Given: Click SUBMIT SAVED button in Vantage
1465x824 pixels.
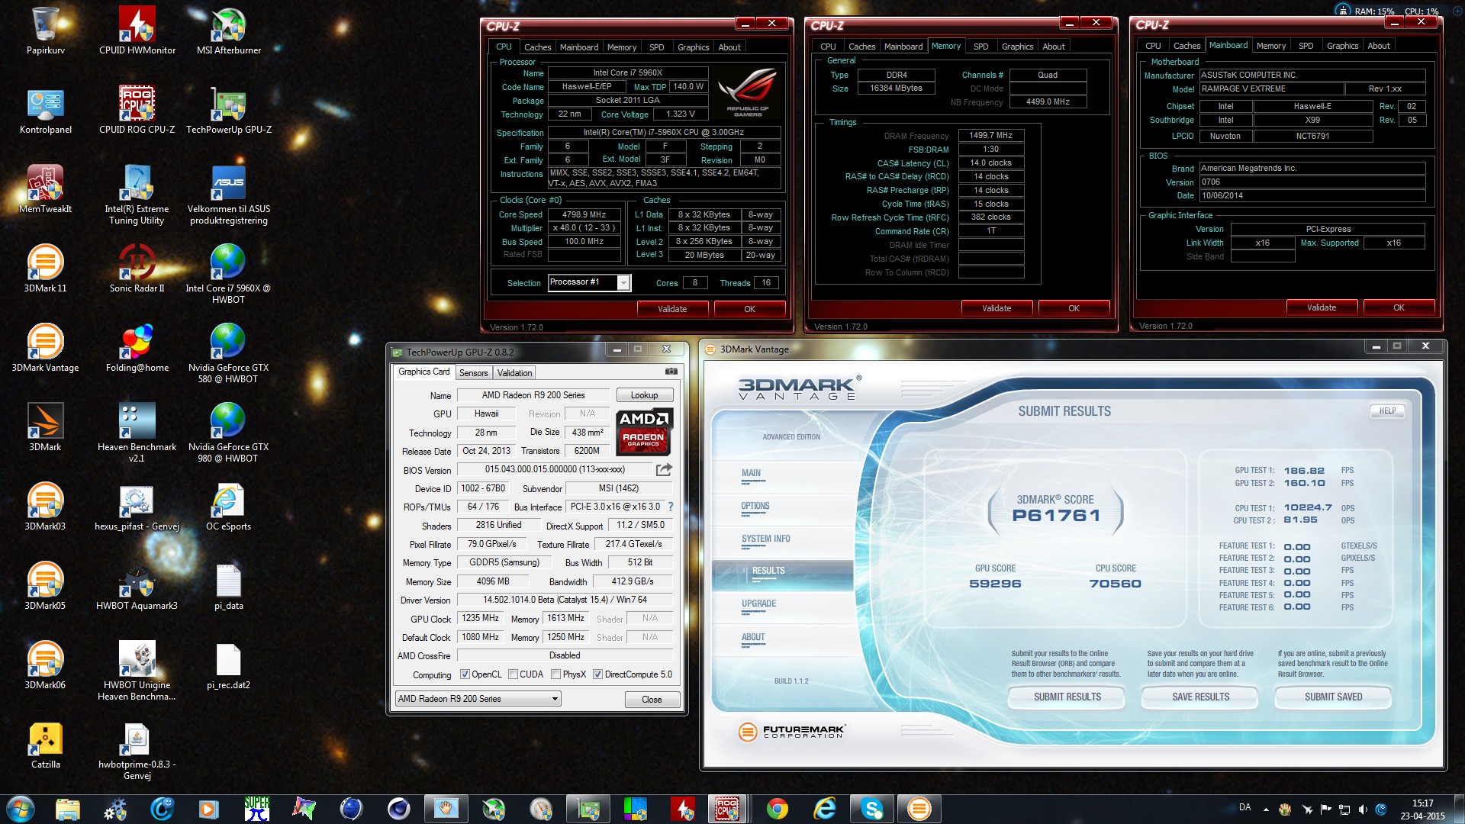Looking at the screenshot, I should pos(1333,697).
